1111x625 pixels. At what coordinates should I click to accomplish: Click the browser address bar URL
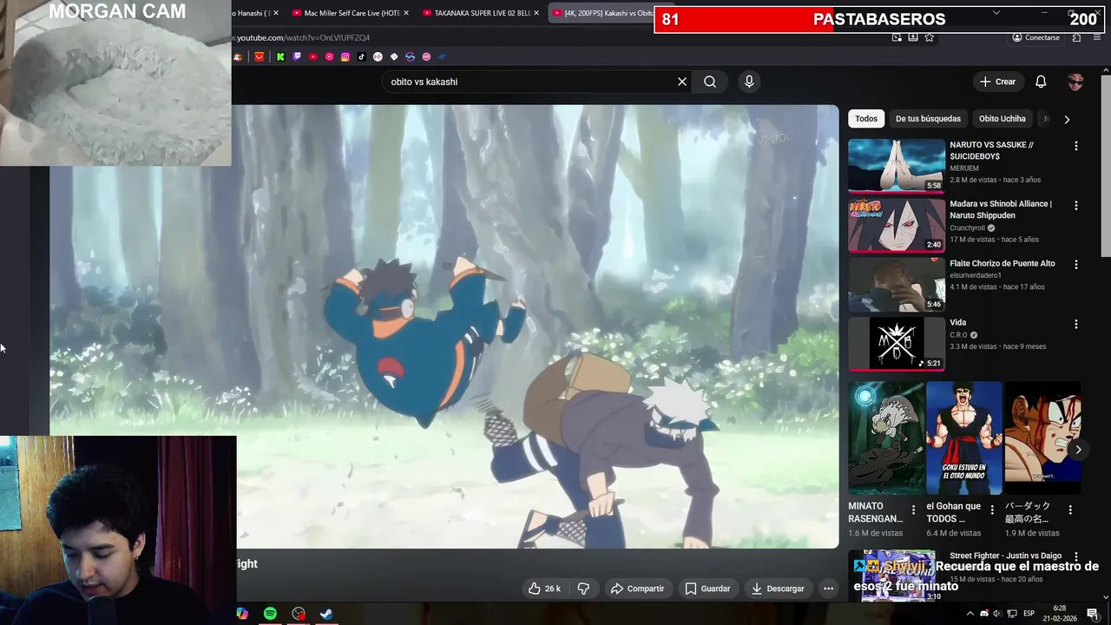tap(300, 37)
